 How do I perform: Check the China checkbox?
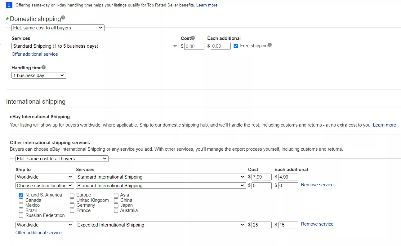pyautogui.click(x=116, y=201)
